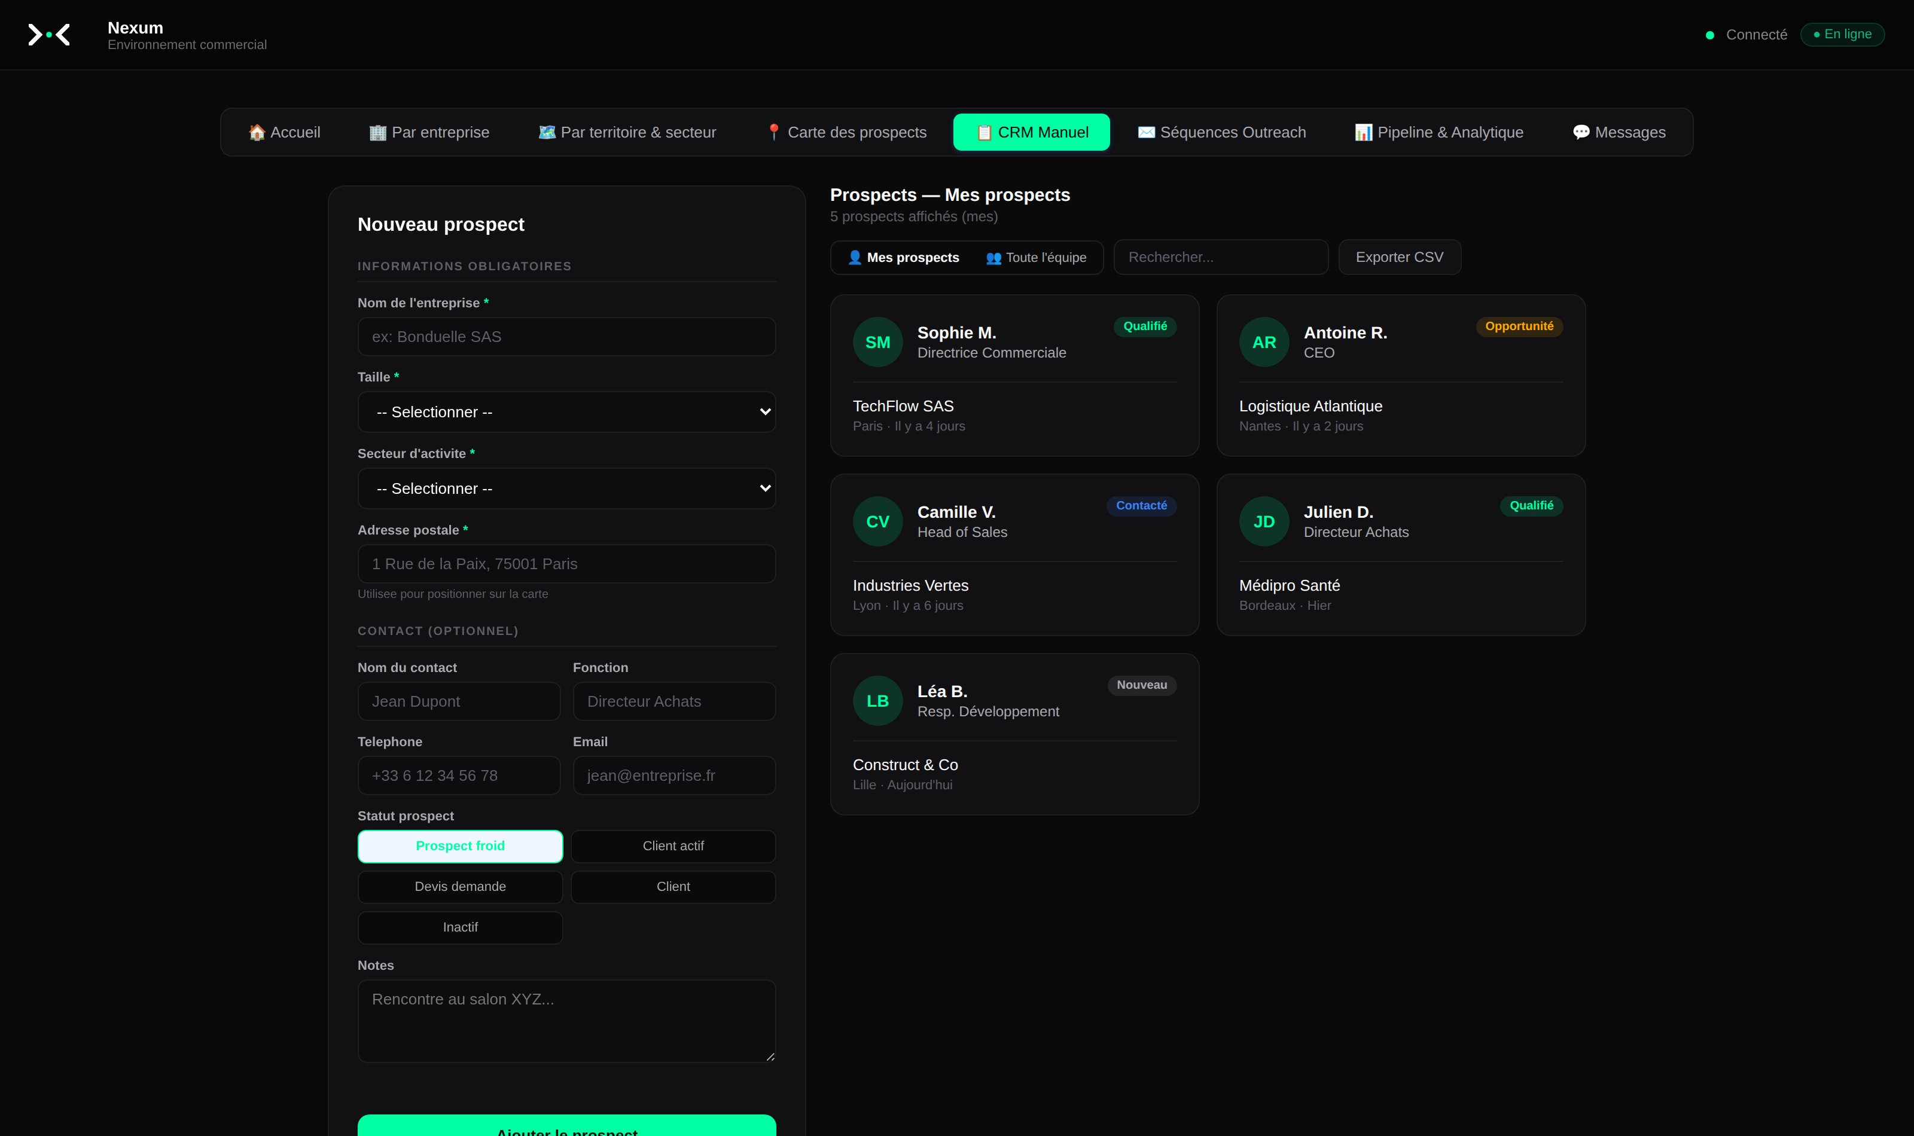Click the envelope icon on Séquences Outreach
Image resolution: width=1914 pixels, height=1136 pixels.
(1146, 132)
